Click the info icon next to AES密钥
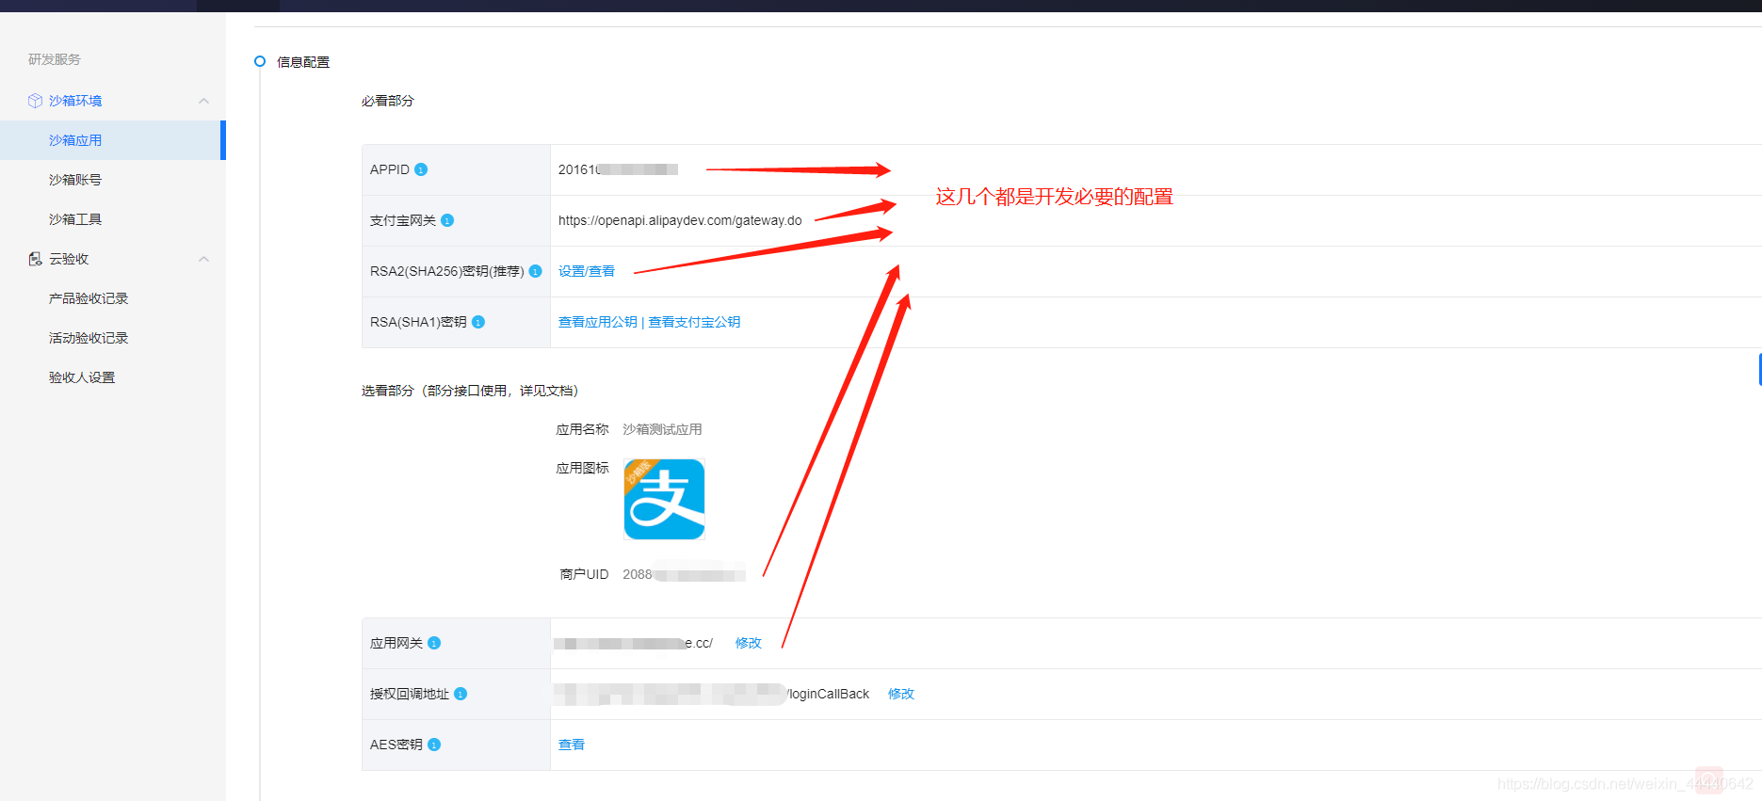Viewport: 1762px width, 801px height. [x=434, y=745]
